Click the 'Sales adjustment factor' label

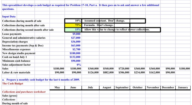[16, 65]
